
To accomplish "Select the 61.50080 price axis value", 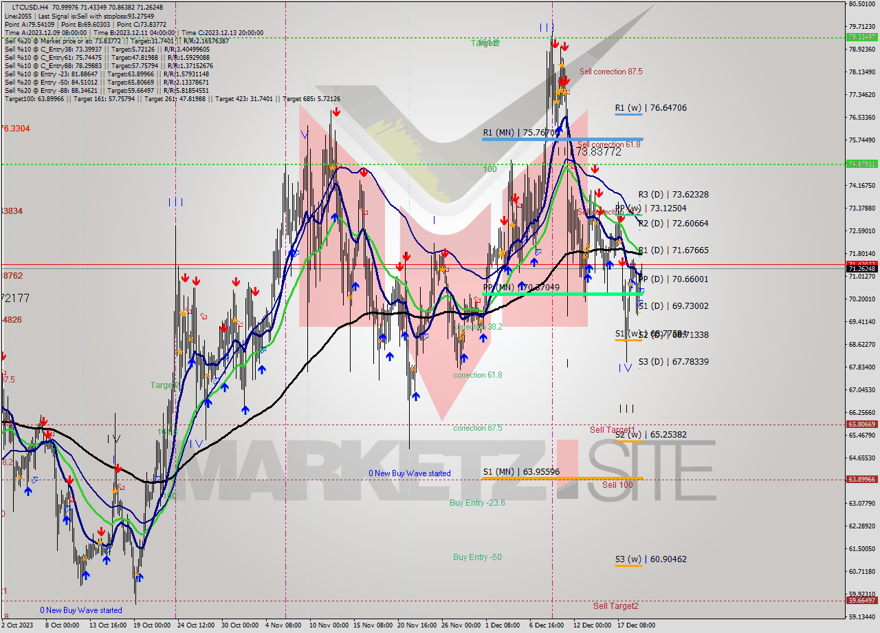I will pos(862,548).
